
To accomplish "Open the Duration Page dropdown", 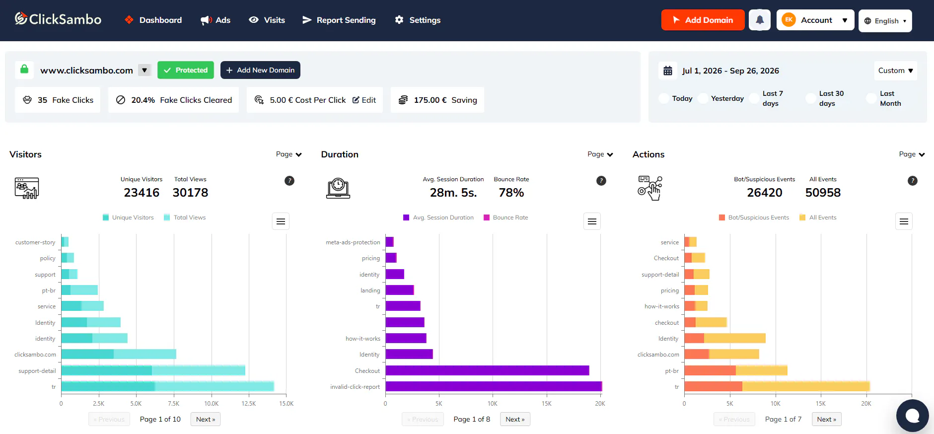I will point(600,154).
